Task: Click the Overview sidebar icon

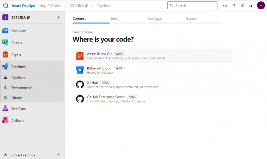Action: pos(5,31)
